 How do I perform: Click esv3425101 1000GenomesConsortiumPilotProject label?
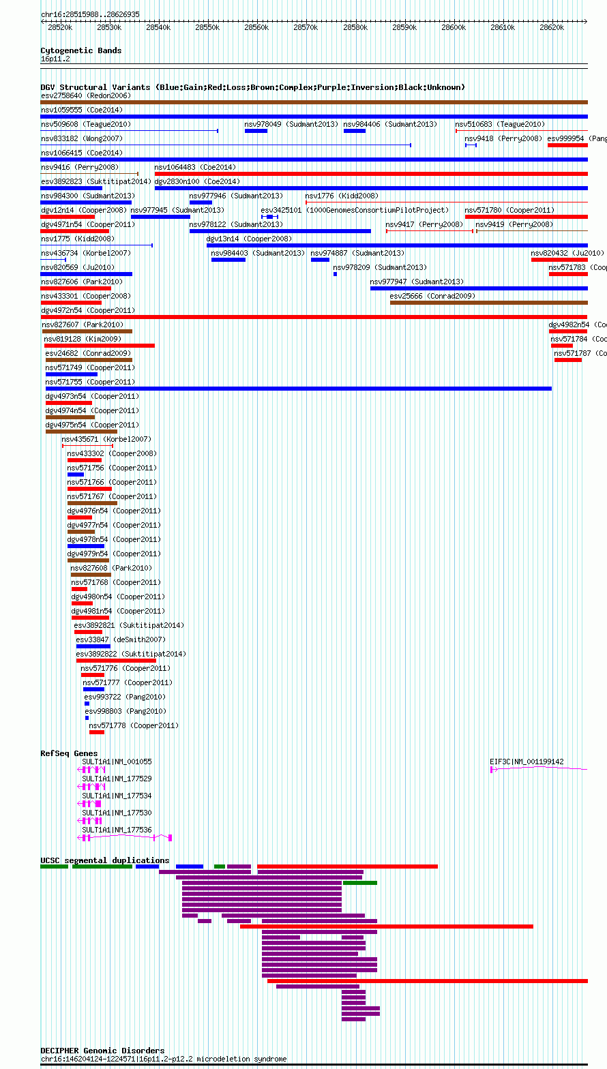(355, 210)
